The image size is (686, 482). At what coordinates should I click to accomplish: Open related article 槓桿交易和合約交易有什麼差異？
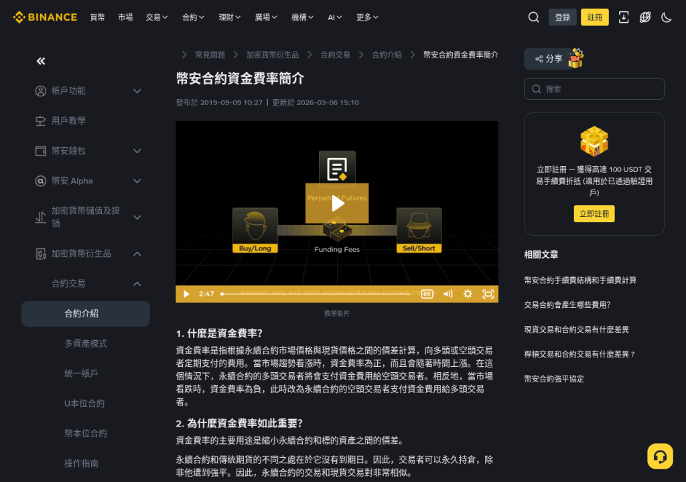coord(579,354)
